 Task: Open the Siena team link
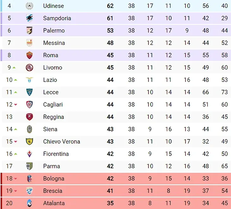click(x=50, y=129)
